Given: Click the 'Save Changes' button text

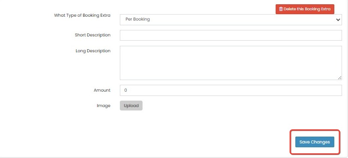Looking at the screenshot, I should 315,142.
